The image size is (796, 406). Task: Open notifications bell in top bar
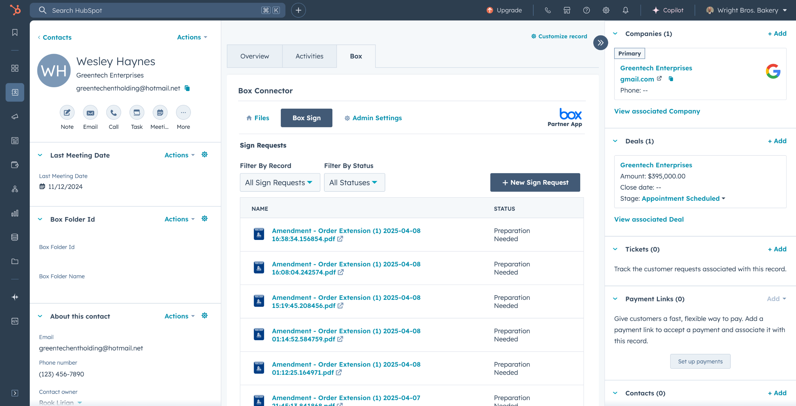[625, 10]
